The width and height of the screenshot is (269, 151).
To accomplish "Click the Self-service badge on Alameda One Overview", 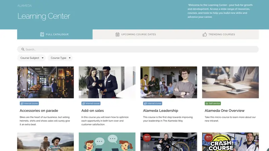I will 213,103.
